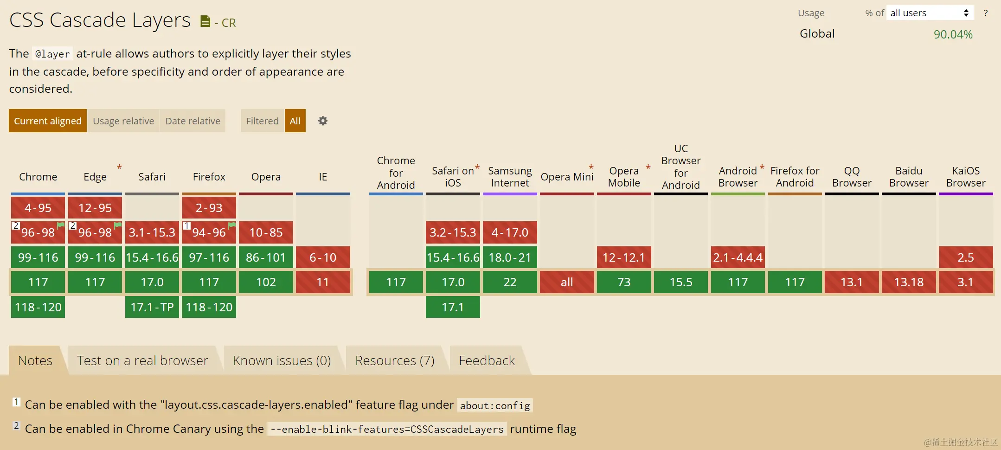Click note marker 1 on Firefox 94-96

tap(186, 225)
